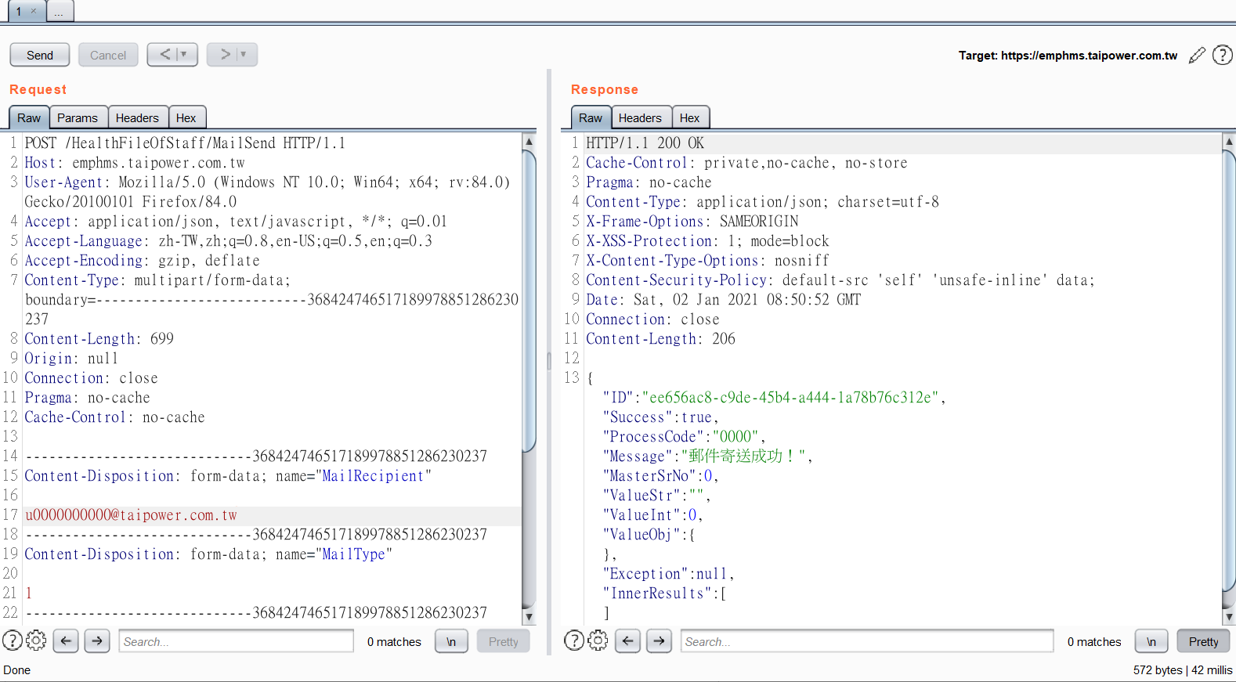Click the Origin: null header
This screenshot has width=1236, height=682.
click(x=71, y=359)
